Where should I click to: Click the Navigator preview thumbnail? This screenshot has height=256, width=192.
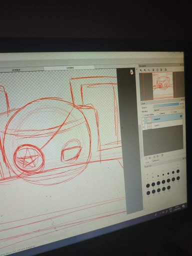click(x=161, y=86)
